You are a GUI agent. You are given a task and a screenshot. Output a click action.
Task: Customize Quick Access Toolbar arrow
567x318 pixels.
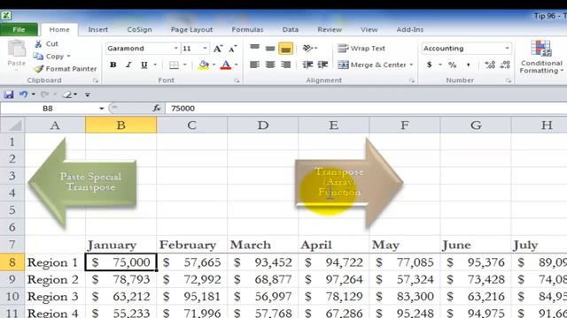point(87,95)
